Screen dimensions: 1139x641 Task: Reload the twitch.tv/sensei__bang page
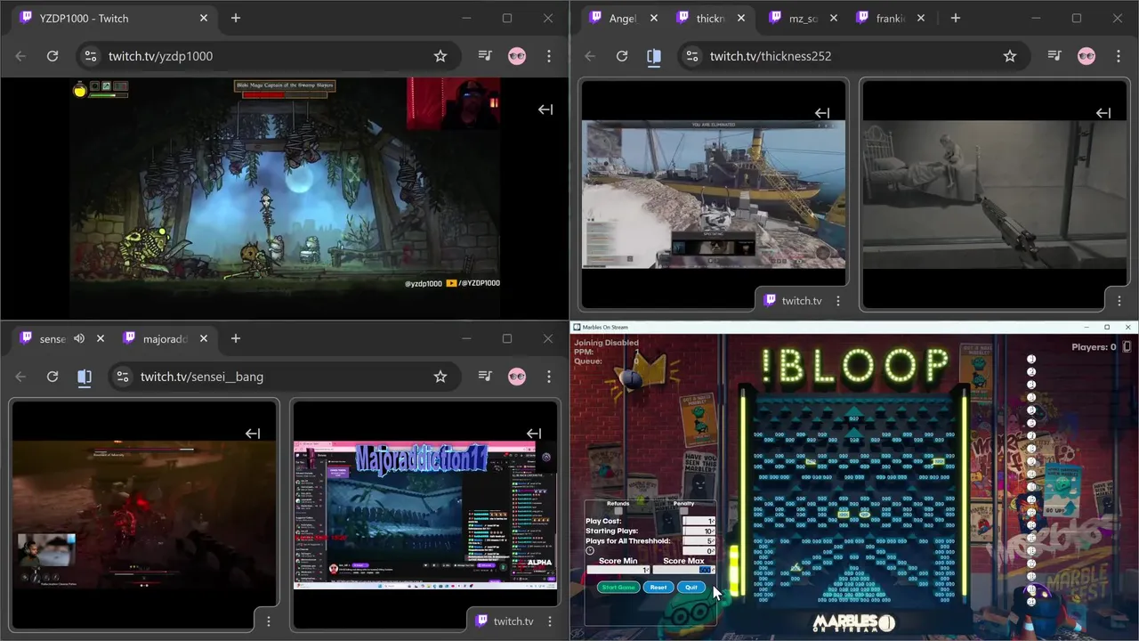53,377
